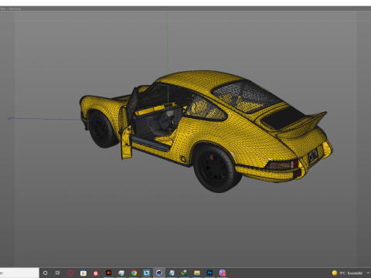The image size is (371, 278).
Task: Switch to Photoshop on the taskbar
Action: click(209, 273)
